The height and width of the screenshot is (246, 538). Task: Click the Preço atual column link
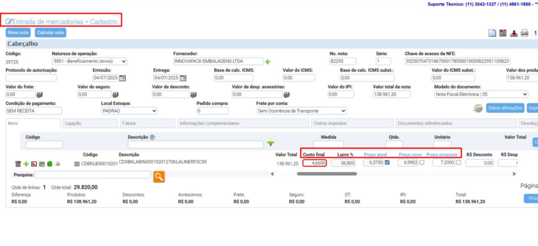click(x=376, y=155)
